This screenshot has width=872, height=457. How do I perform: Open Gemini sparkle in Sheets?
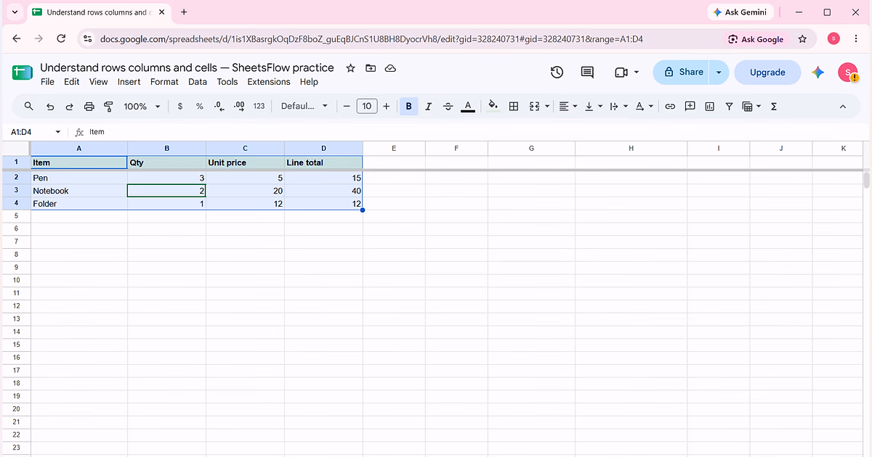818,72
